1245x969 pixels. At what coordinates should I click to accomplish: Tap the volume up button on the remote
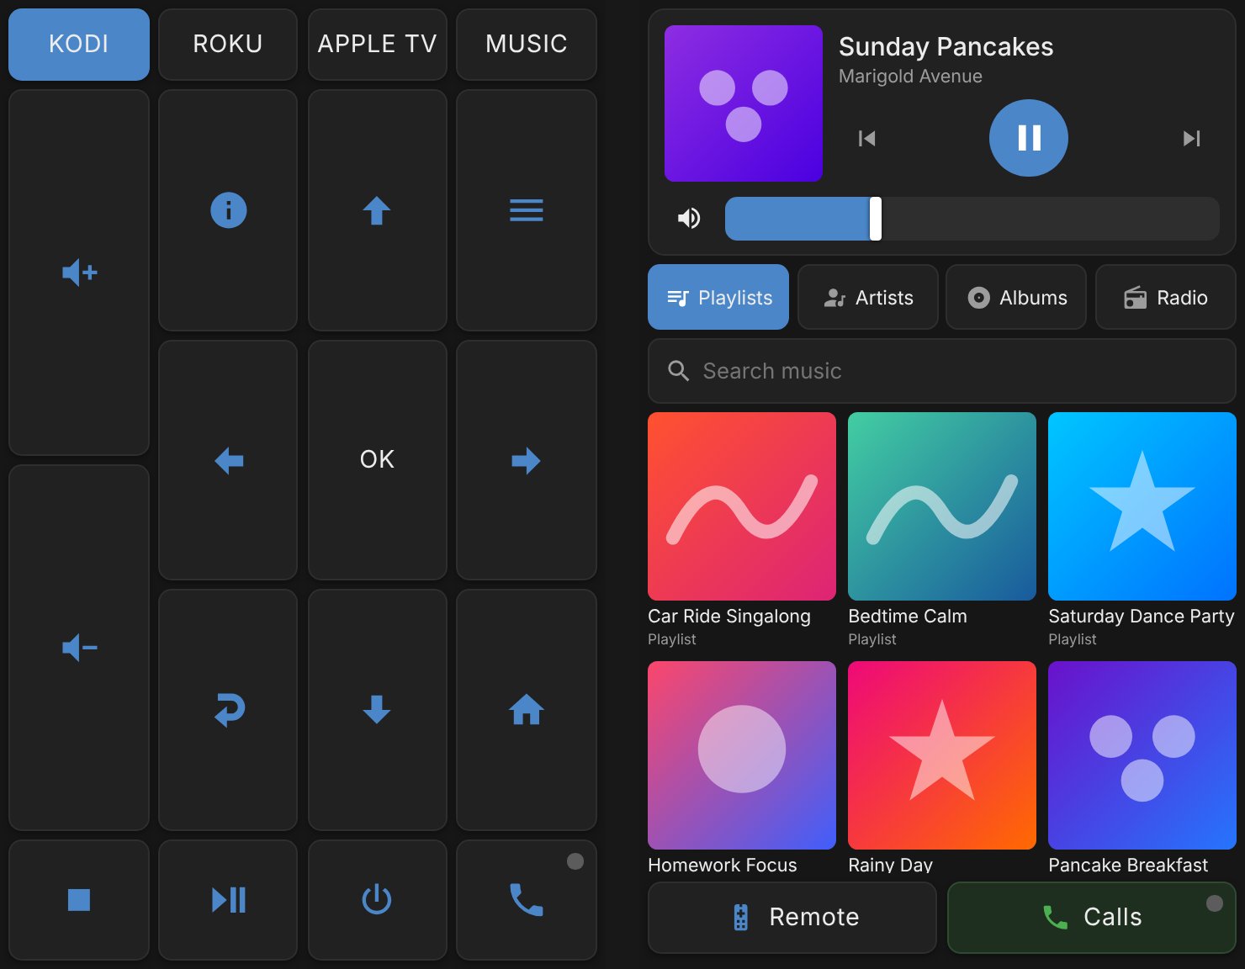click(79, 273)
